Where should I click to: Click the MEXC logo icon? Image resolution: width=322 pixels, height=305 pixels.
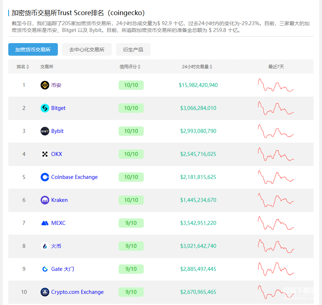(x=45, y=223)
